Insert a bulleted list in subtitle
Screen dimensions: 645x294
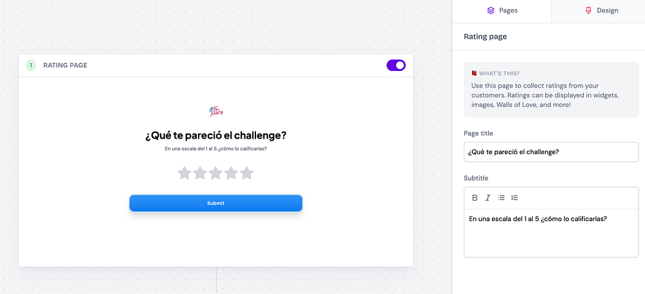pos(501,198)
